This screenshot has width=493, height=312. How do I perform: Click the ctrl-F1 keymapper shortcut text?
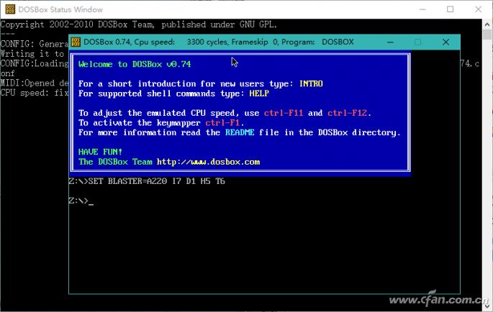[x=222, y=122]
